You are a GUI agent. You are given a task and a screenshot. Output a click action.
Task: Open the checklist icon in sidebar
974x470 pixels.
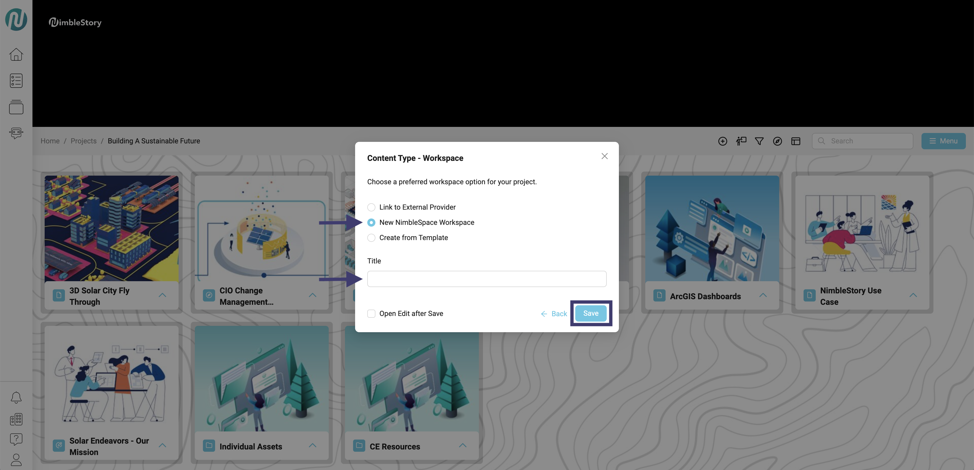[x=16, y=80]
